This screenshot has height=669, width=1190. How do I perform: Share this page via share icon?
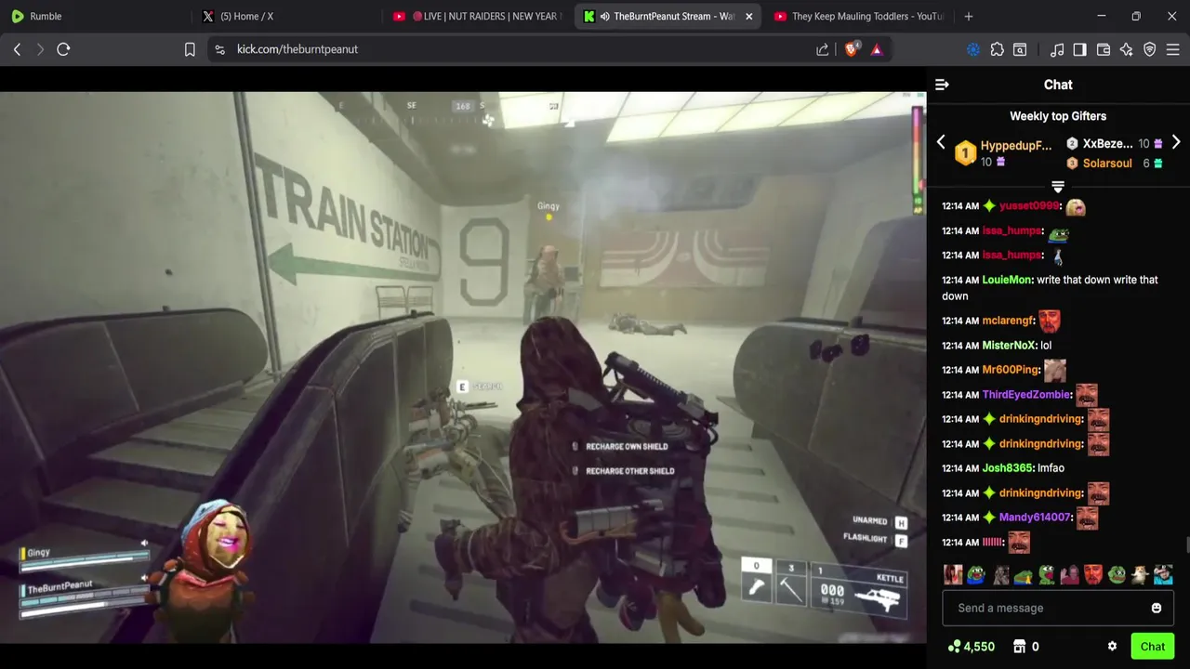click(x=823, y=49)
